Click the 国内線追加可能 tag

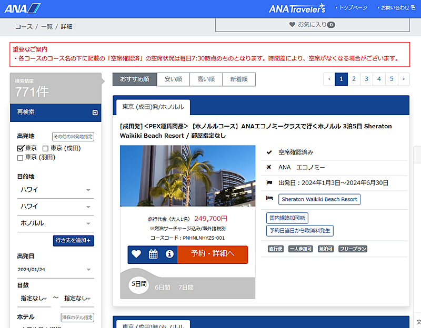click(x=287, y=218)
